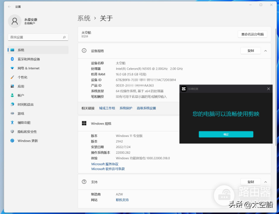The height and width of the screenshot is (214, 279).
Task: Click the user profile avatar icon
Action: (14, 21)
